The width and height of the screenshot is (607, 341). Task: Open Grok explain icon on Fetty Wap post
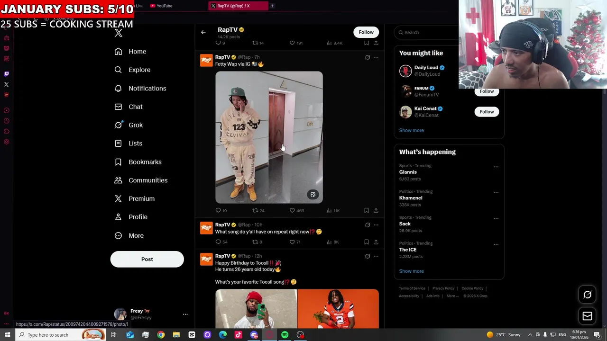[368, 57]
